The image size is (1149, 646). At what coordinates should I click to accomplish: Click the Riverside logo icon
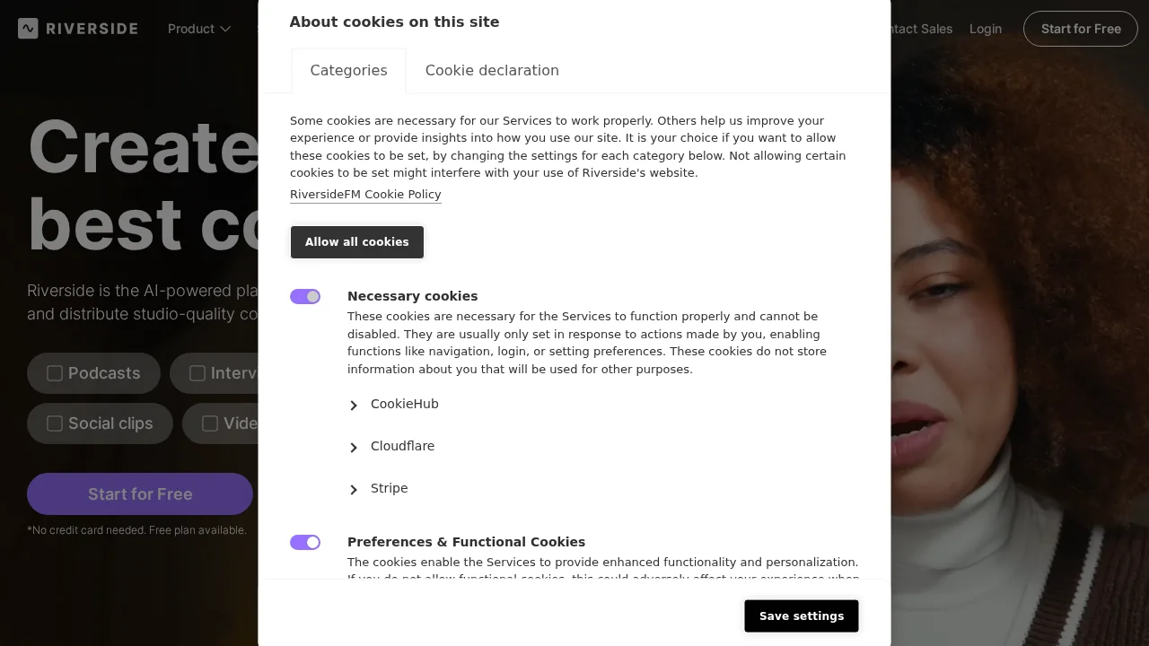(x=28, y=29)
